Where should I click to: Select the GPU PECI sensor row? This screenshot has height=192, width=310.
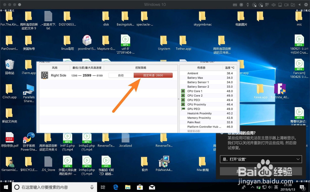208,109
